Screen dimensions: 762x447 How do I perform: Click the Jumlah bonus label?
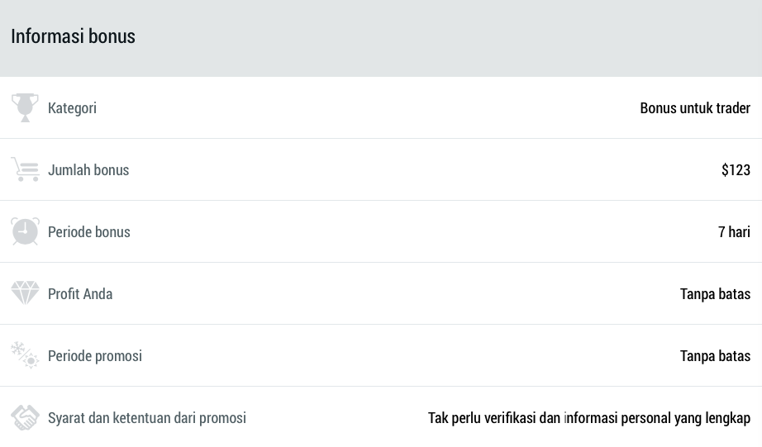coord(88,170)
